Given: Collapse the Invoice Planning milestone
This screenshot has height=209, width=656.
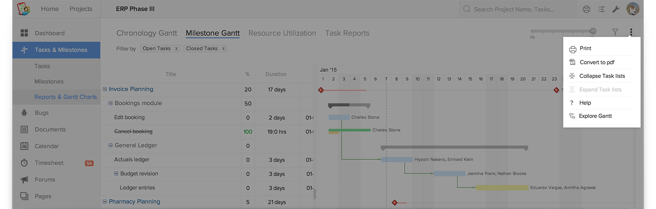Looking at the screenshot, I should click(x=105, y=89).
